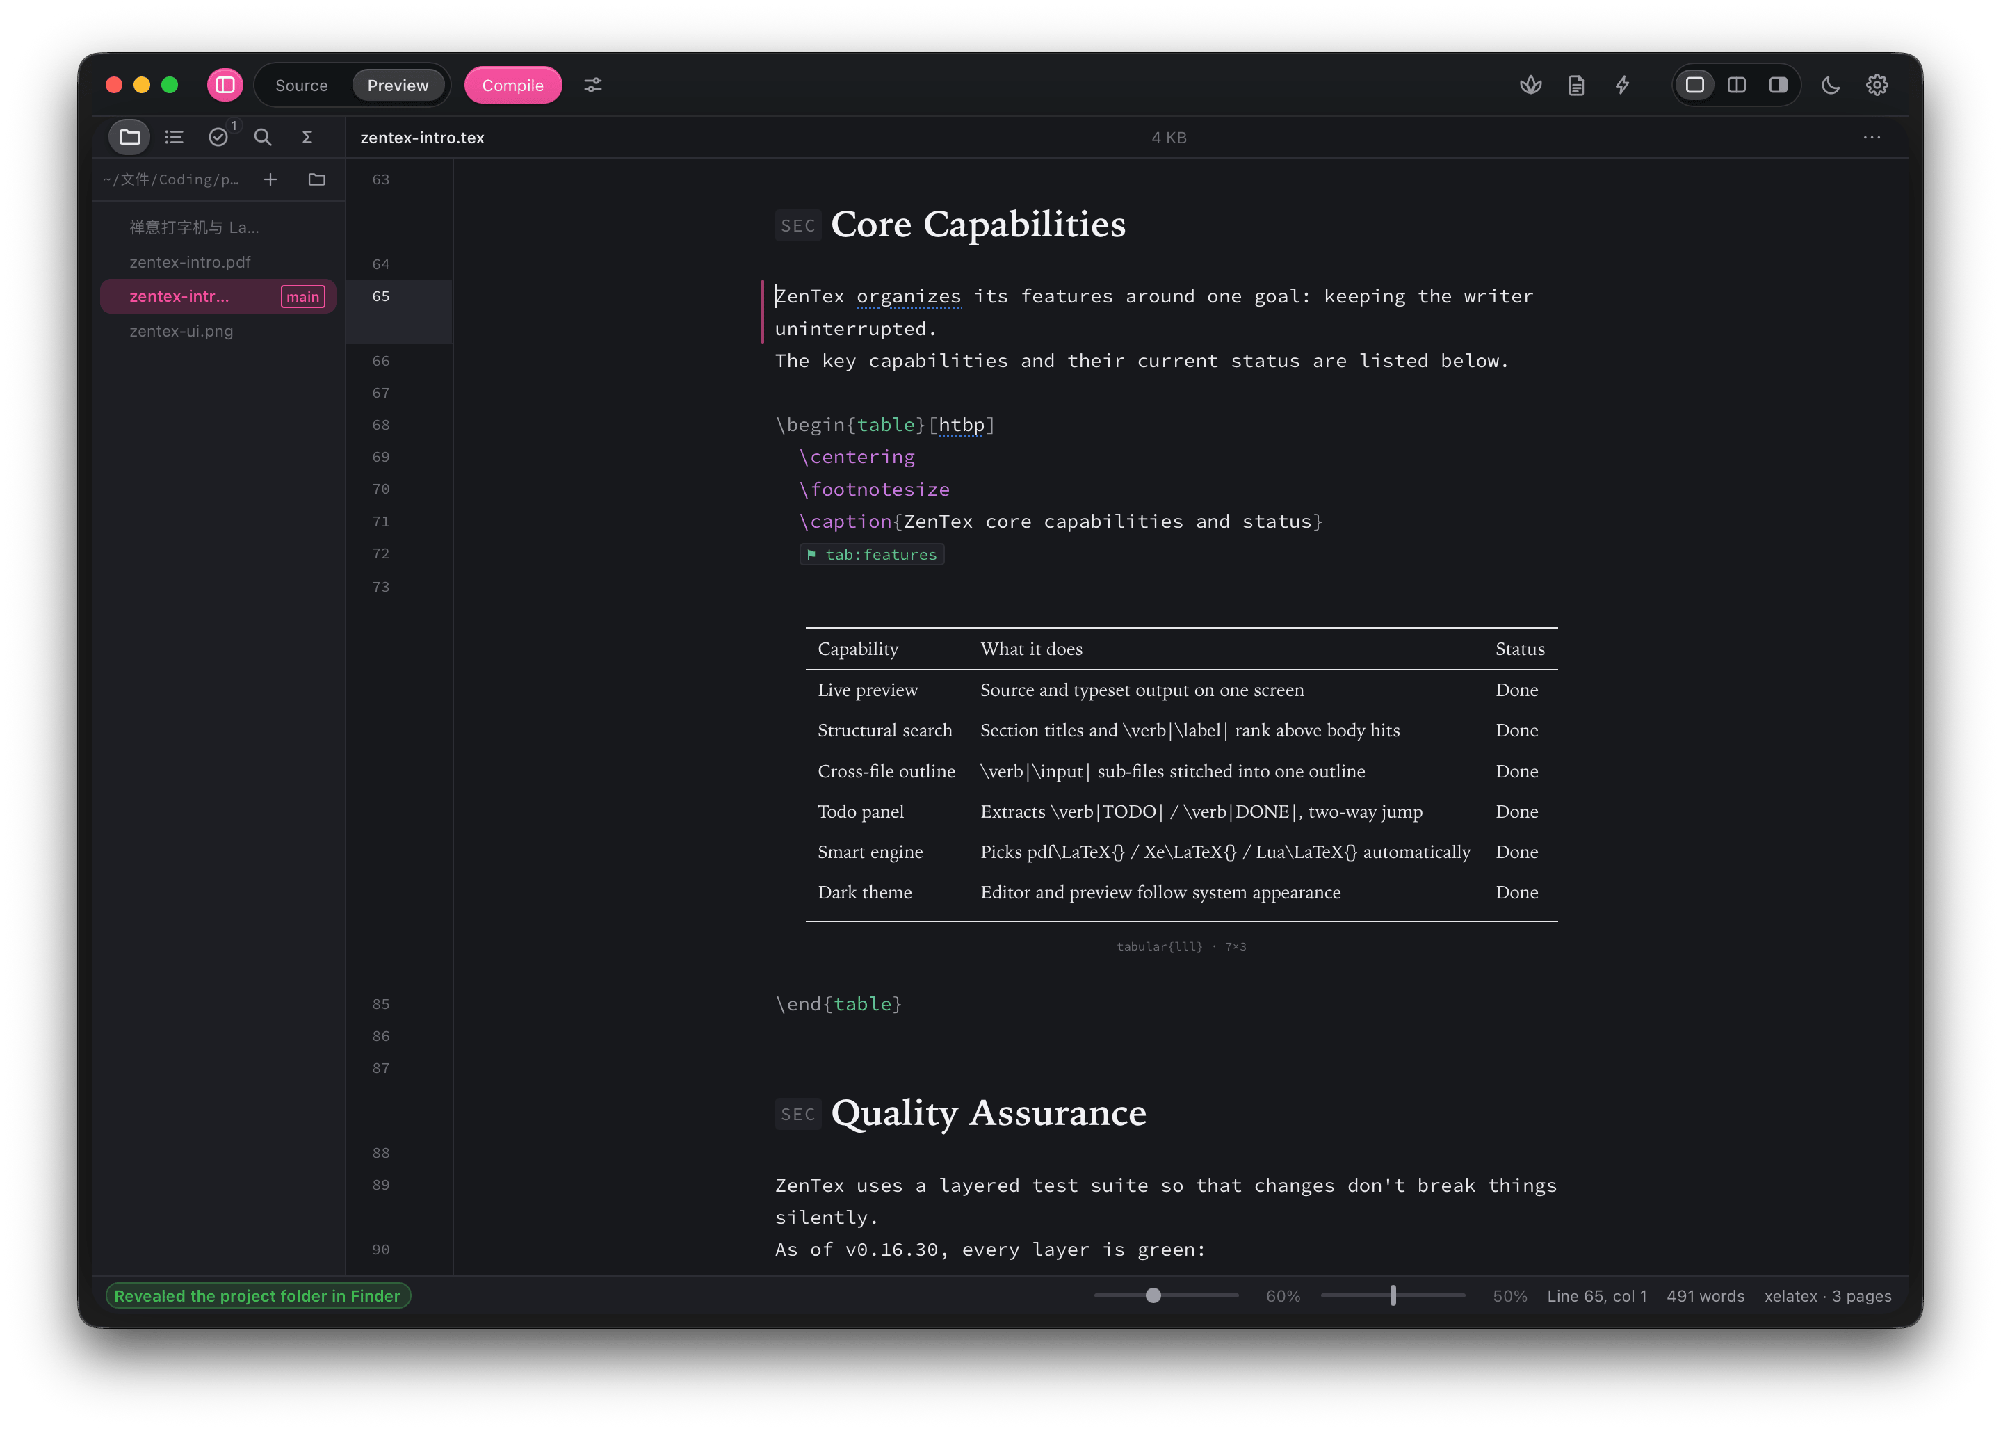Toggle the pink sidebar panel button
This screenshot has width=2001, height=1431.
(x=225, y=85)
